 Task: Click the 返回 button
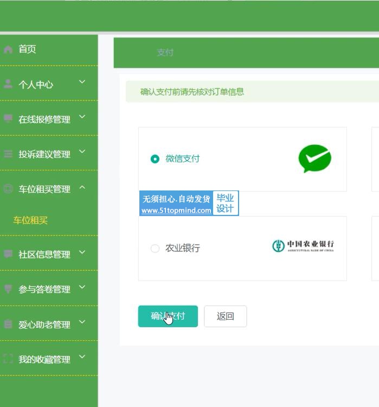[225, 316]
